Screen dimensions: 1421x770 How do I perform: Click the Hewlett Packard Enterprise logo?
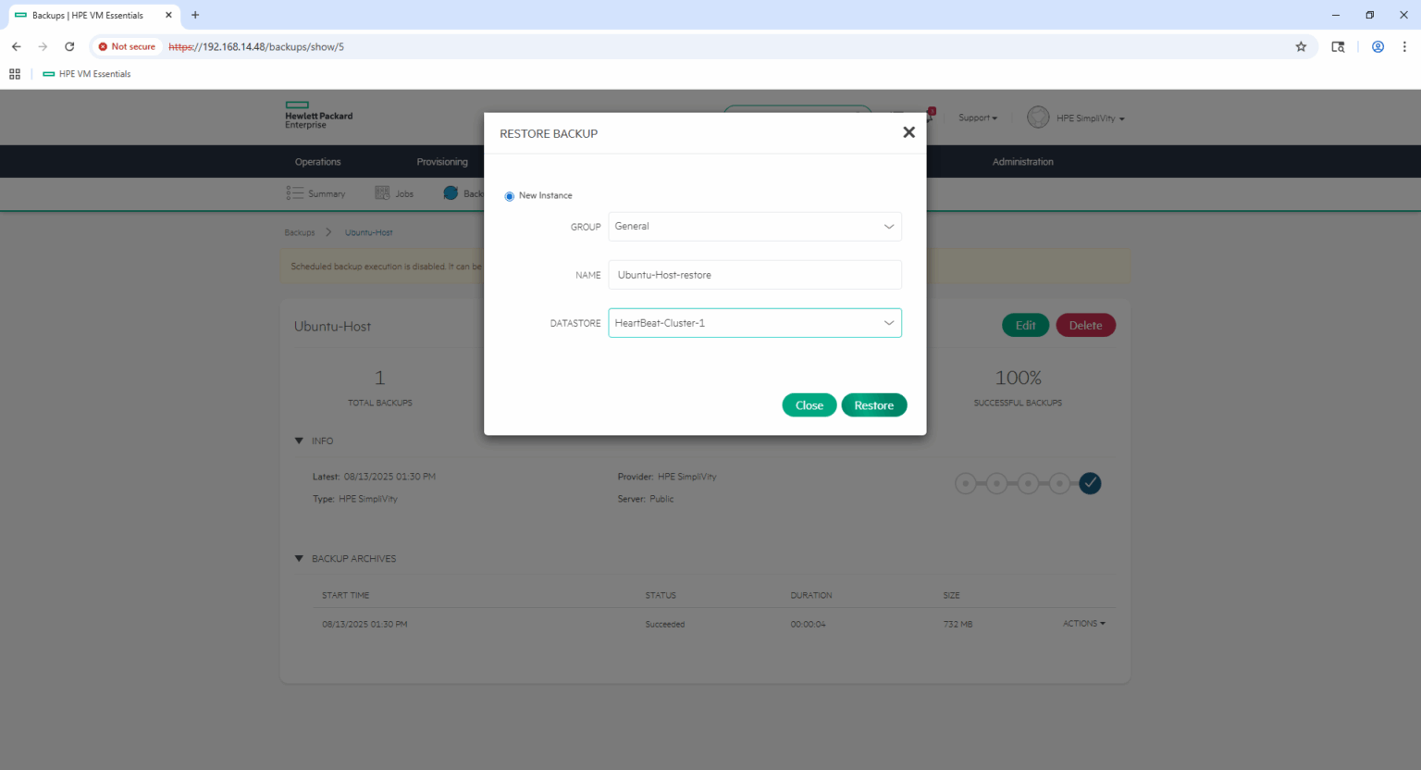[317, 116]
